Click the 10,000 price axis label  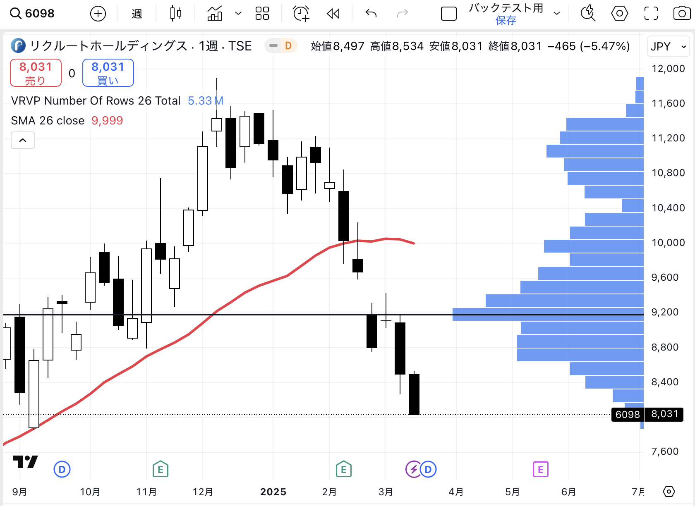[x=668, y=243]
